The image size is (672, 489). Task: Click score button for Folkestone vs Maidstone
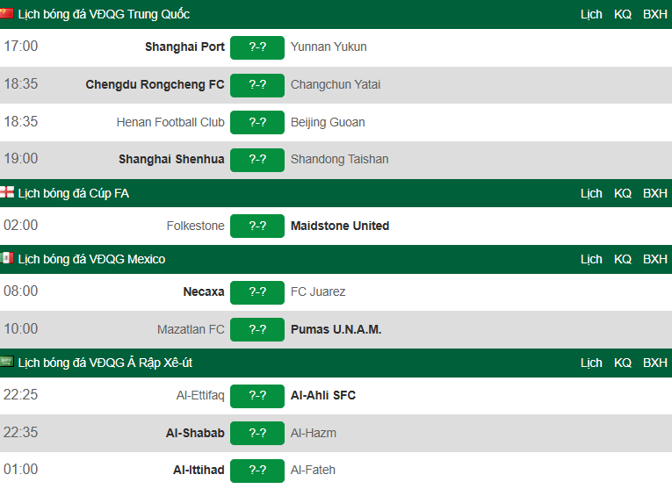[257, 226]
